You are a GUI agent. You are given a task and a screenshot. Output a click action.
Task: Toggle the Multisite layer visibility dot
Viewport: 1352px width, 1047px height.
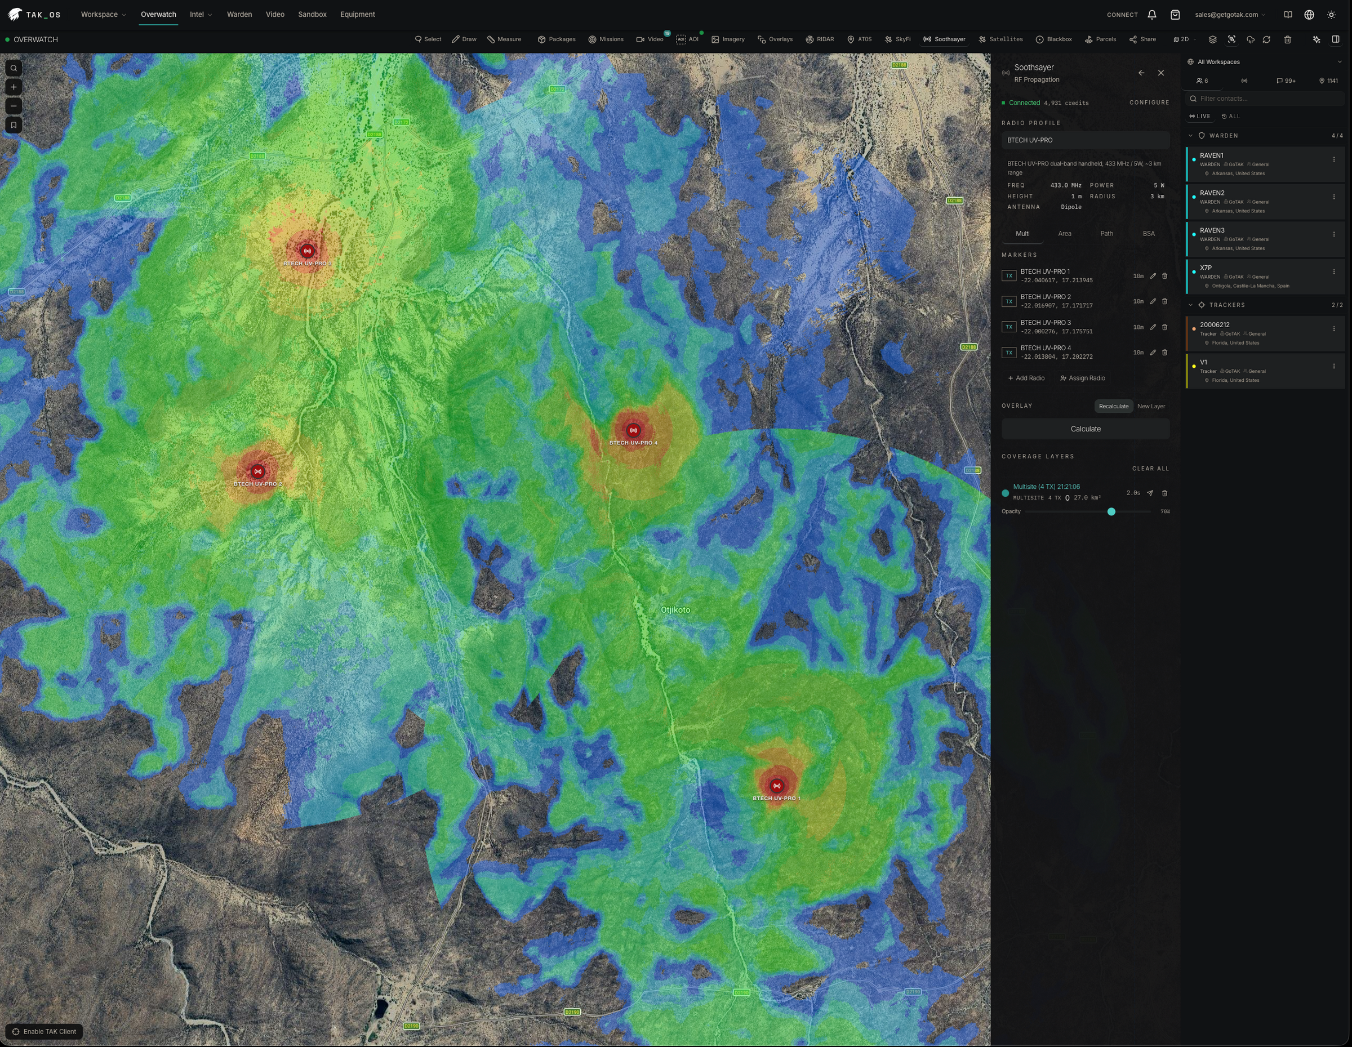pos(1006,493)
